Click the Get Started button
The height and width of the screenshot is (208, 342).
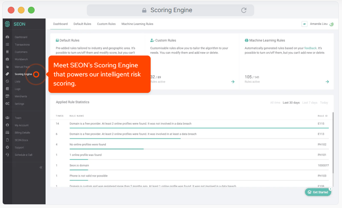pyautogui.click(x=318, y=192)
